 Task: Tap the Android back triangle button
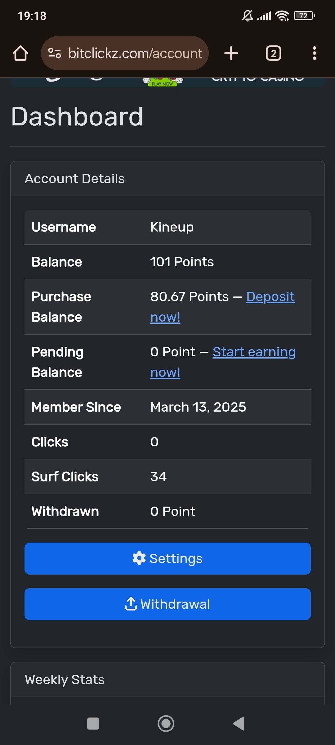click(239, 724)
